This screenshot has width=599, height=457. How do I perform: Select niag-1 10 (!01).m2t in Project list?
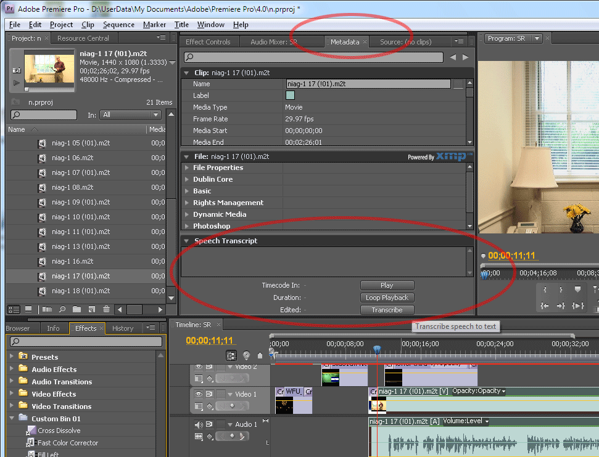[81, 217]
